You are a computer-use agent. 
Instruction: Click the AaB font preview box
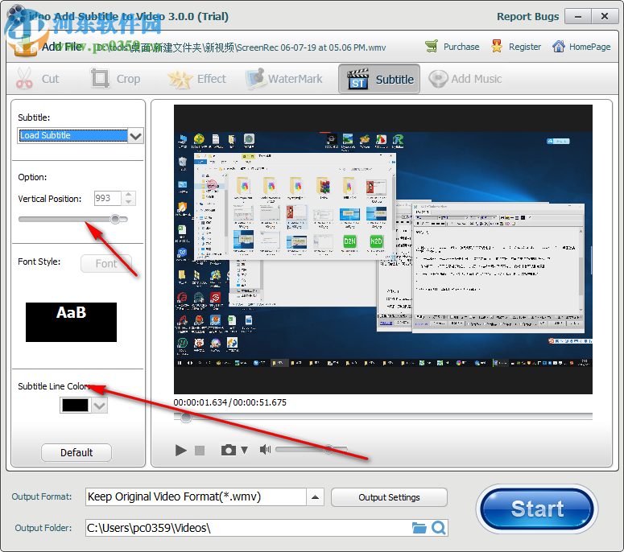(x=71, y=322)
